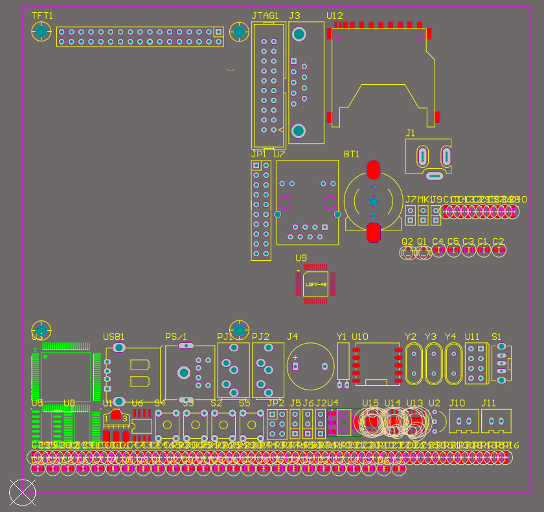
Task: Select the S5 push button footprint
Action: (251, 425)
